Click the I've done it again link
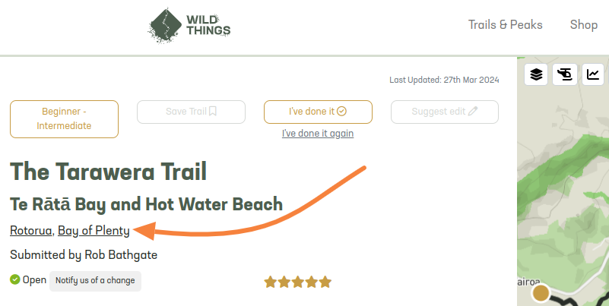 [x=318, y=134]
